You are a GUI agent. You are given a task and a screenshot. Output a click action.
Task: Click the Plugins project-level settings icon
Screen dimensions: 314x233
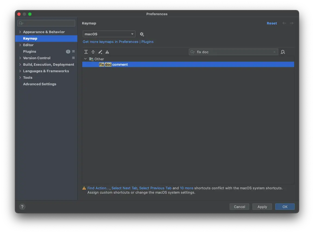(x=73, y=52)
